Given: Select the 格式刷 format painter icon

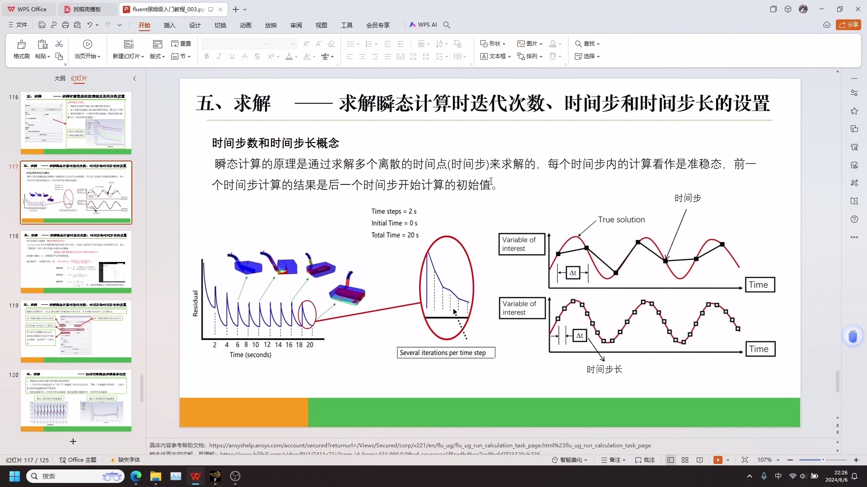Looking at the screenshot, I should (x=21, y=50).
